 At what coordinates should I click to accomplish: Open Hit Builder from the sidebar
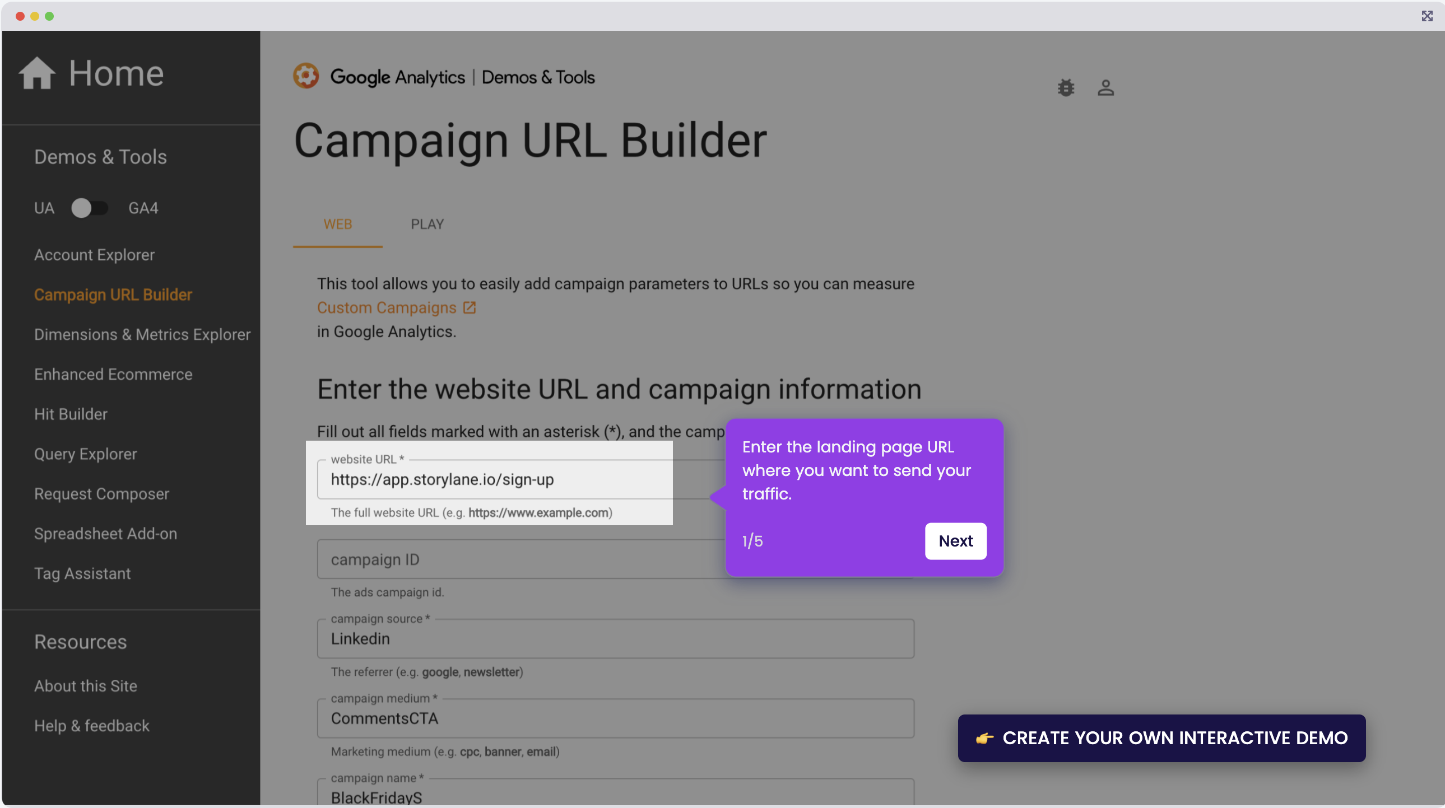(x=70, y=414)
